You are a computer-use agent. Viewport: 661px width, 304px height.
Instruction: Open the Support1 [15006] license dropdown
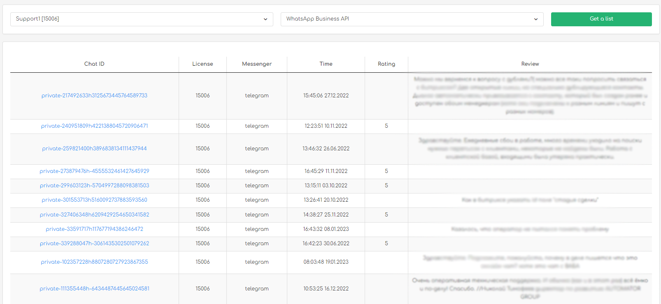141,19
